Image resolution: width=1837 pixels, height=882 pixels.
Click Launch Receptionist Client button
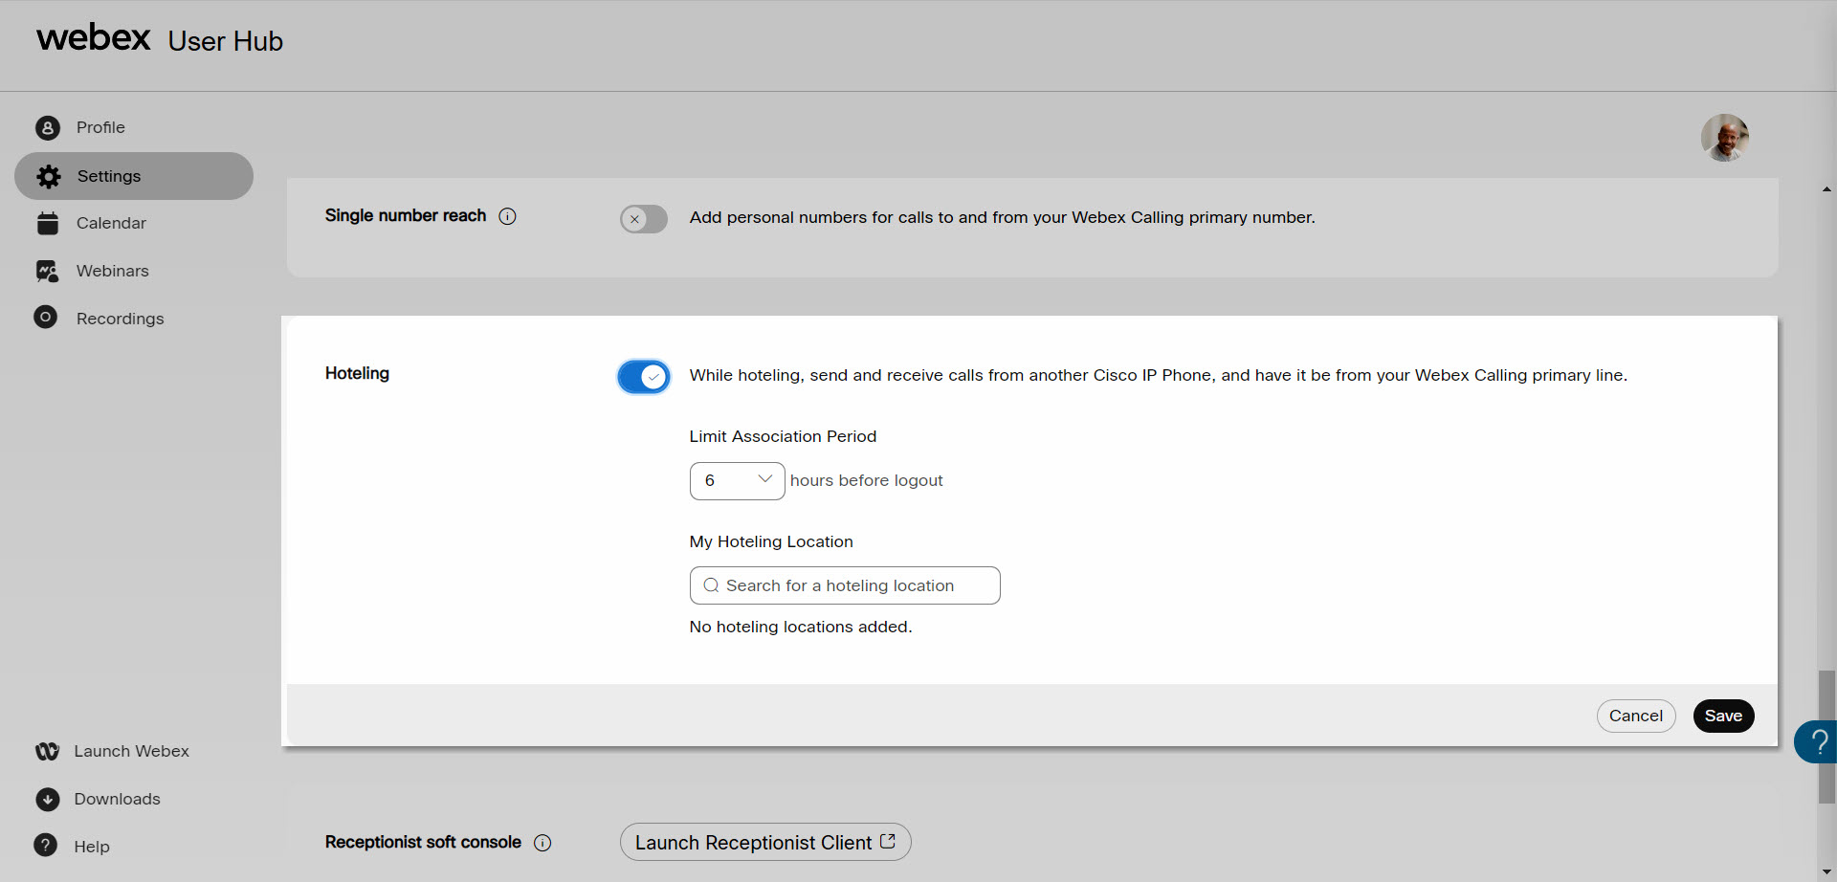coord(765,842)
